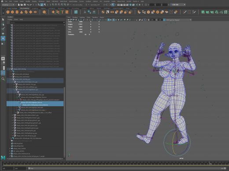Image resolution: width=229 pixels, height=171 pixels.
Task: Open the viewport Lighting menu
Action: tap(82, 18)
